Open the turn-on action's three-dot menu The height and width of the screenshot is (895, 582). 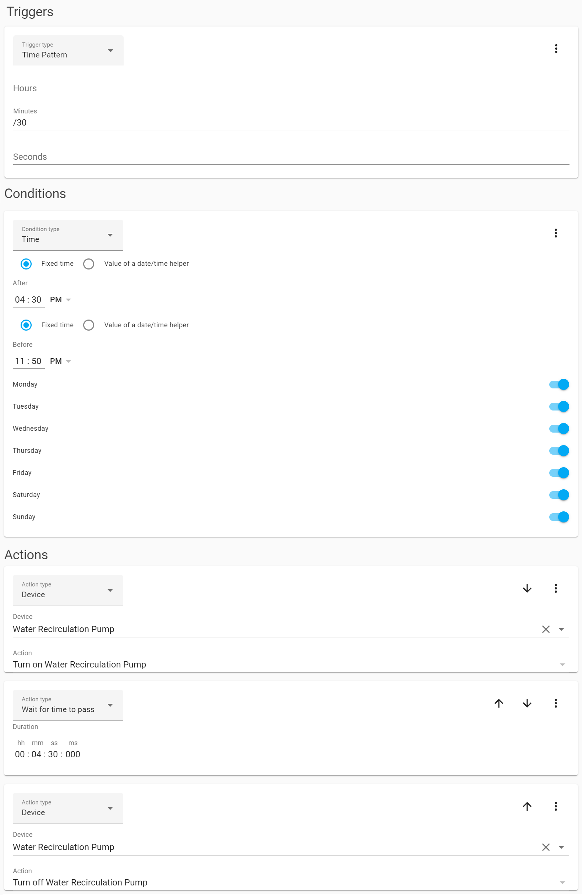555,589
